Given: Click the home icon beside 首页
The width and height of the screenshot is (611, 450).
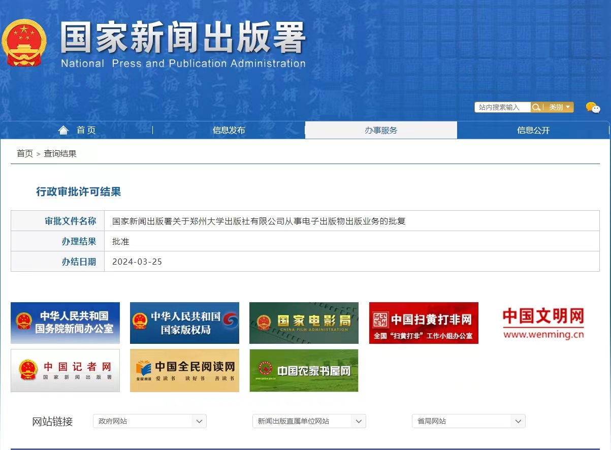Looking at the screenshot, I should [x=63, y=130].
